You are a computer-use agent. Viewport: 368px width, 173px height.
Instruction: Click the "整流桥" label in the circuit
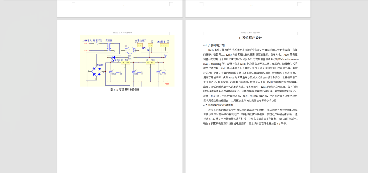click(x=100, y=65)
